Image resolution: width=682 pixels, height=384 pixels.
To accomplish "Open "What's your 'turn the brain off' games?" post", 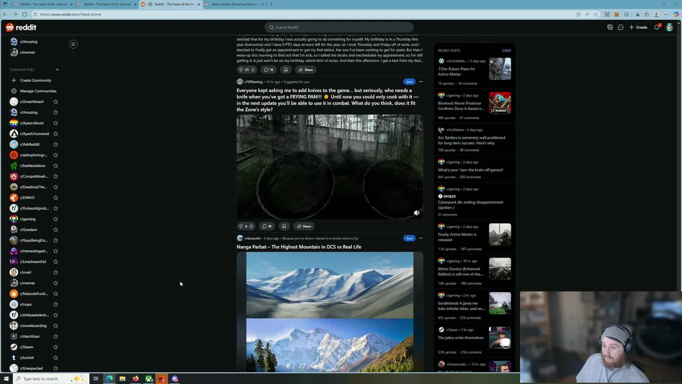I will click(470, 170).
